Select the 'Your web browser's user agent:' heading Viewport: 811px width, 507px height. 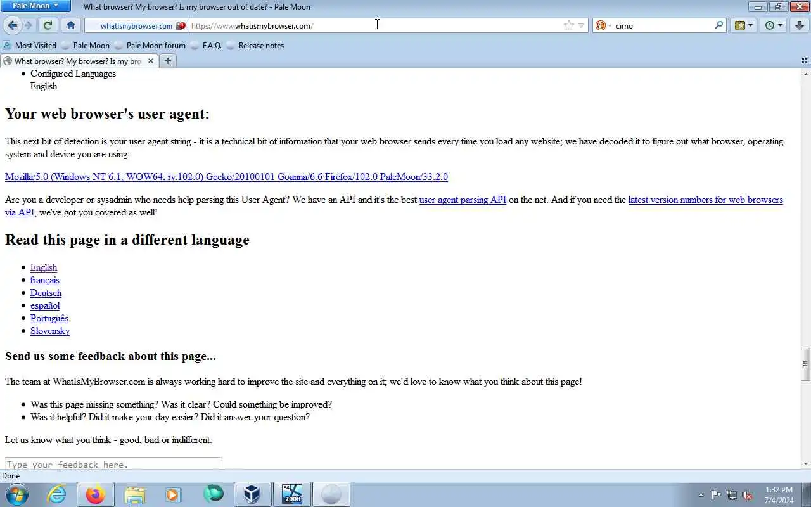click(x=107, y=114)
